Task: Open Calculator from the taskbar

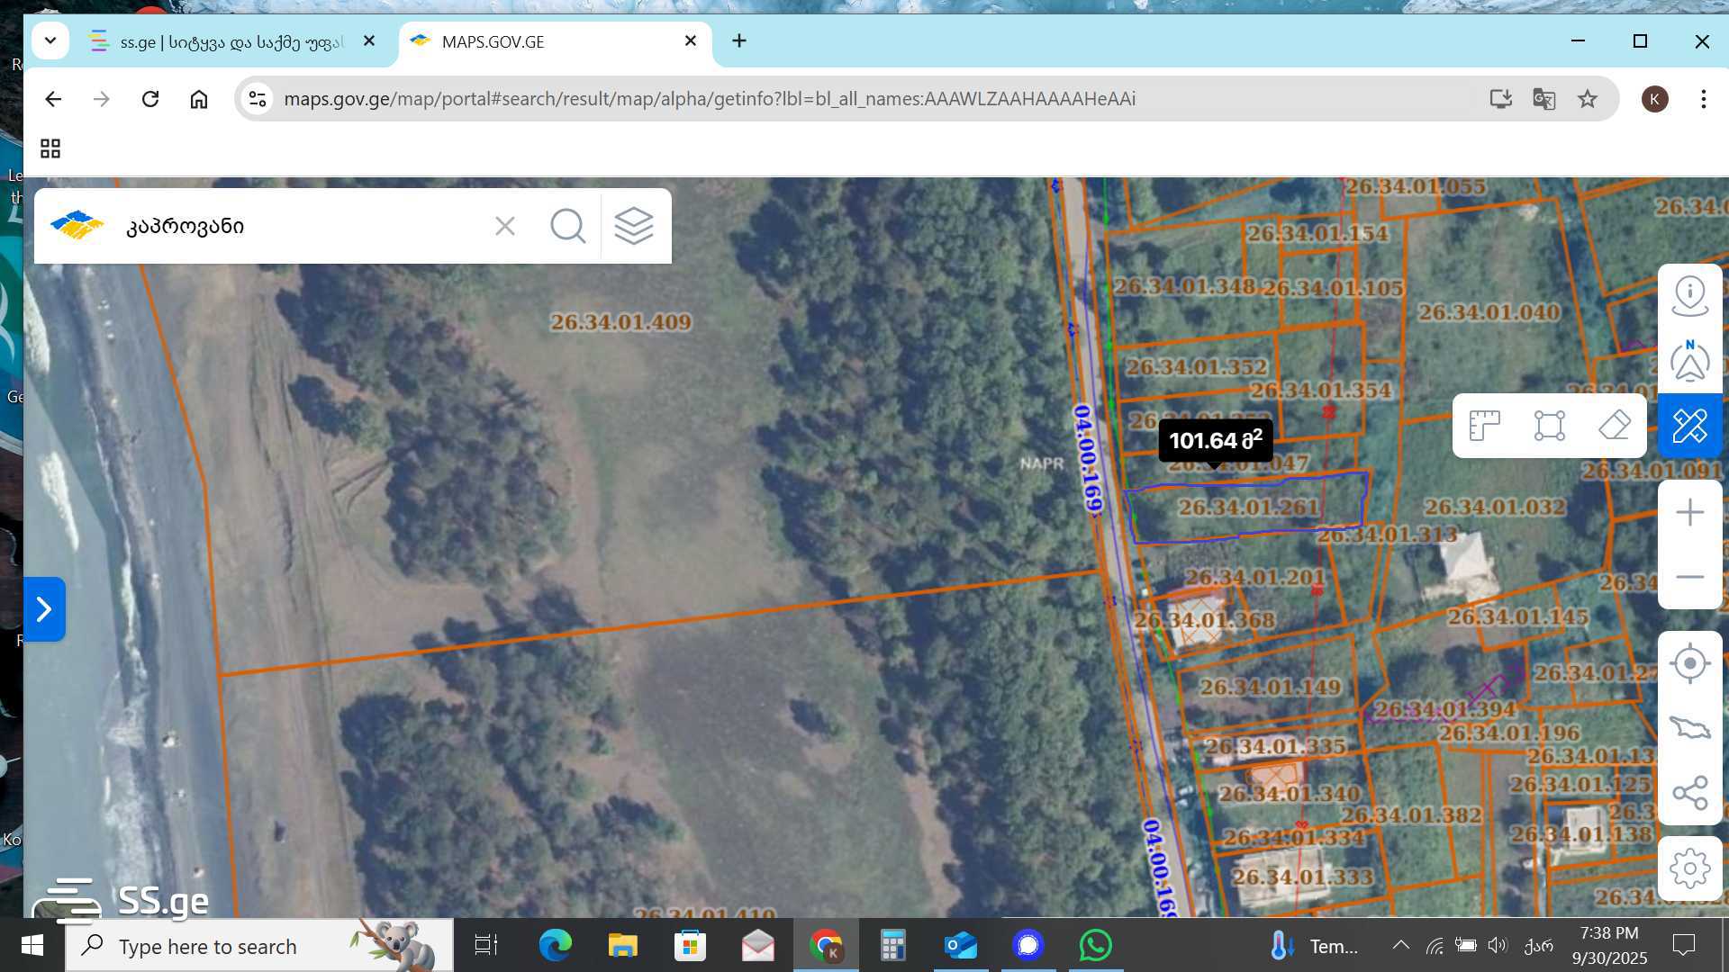Action: pyautogui.click(x=892, y=945)
